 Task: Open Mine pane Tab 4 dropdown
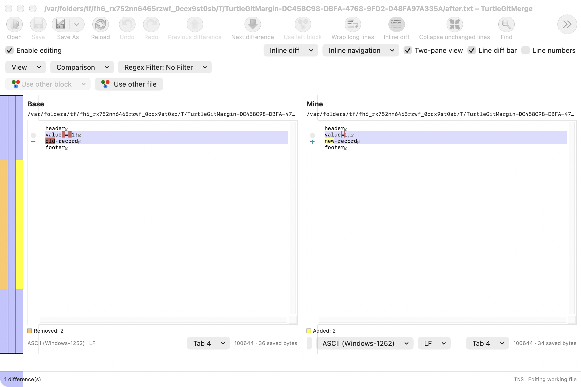tap(488, 343)
